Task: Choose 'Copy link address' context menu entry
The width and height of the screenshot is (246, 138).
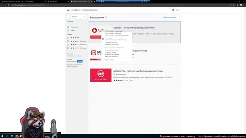Action: click(x=117, y=44)
